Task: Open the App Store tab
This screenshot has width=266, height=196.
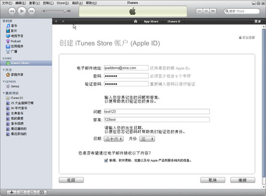Action: [151, 21]
